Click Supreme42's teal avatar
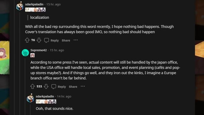204x115 pixels. (x=25, y=53)
